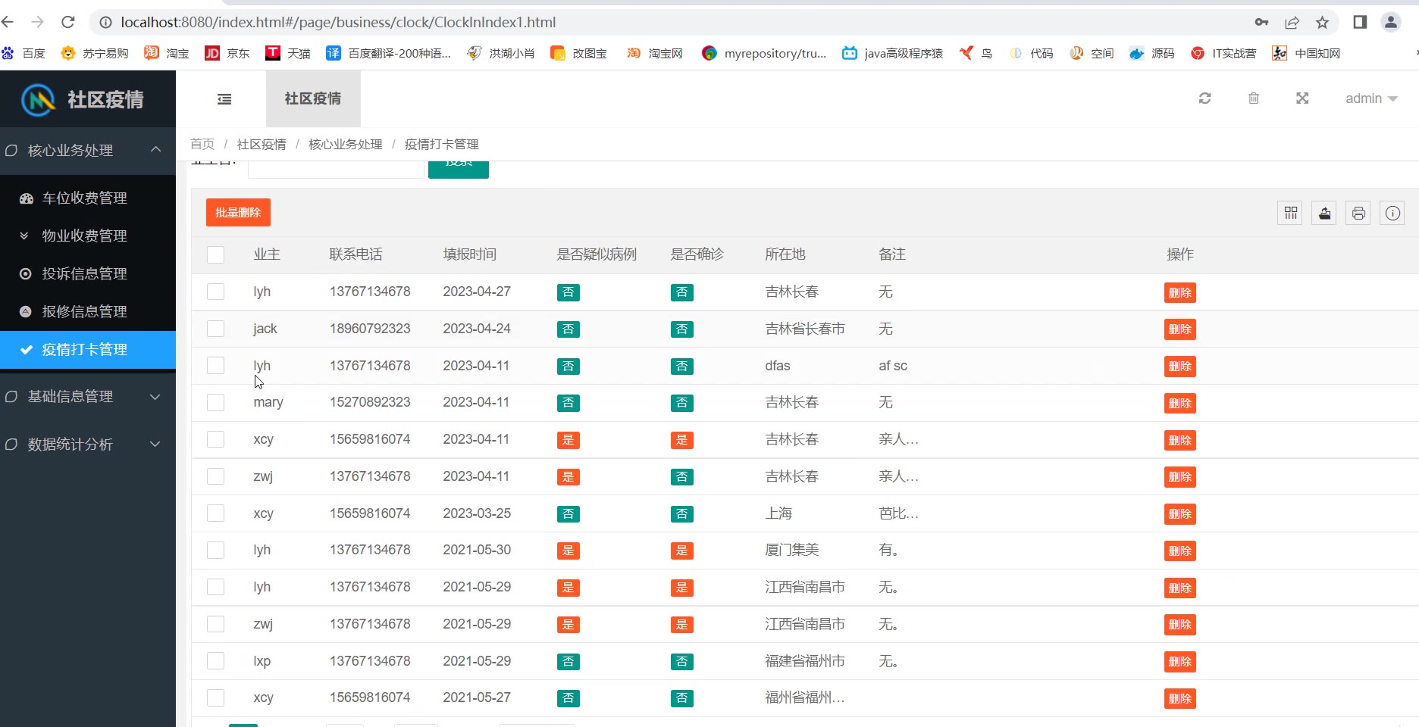The image size is (1419, 727).
Task: Open 车位收费管理 in the sidebar
Action: 84,198
